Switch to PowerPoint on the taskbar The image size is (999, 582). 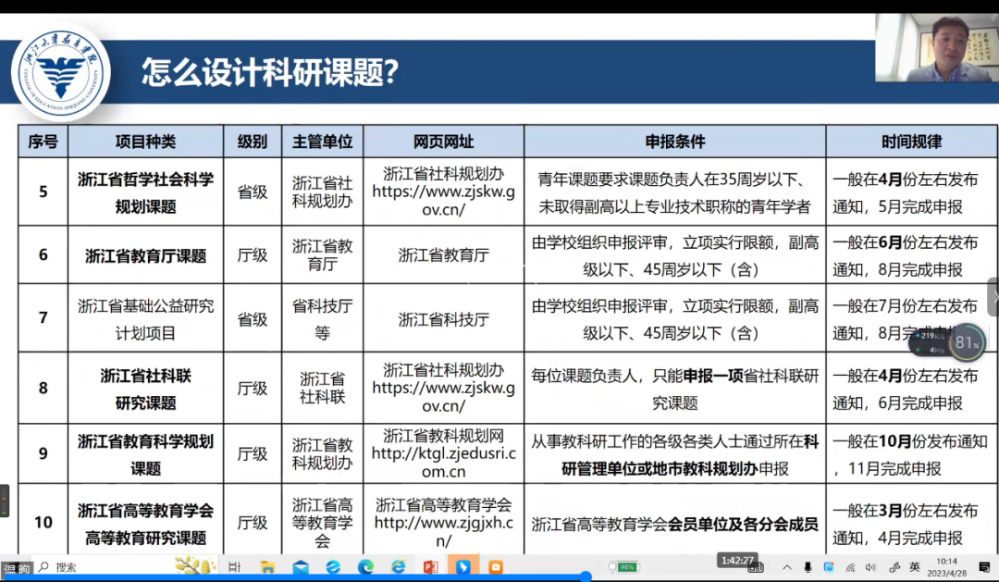[431, 566]
